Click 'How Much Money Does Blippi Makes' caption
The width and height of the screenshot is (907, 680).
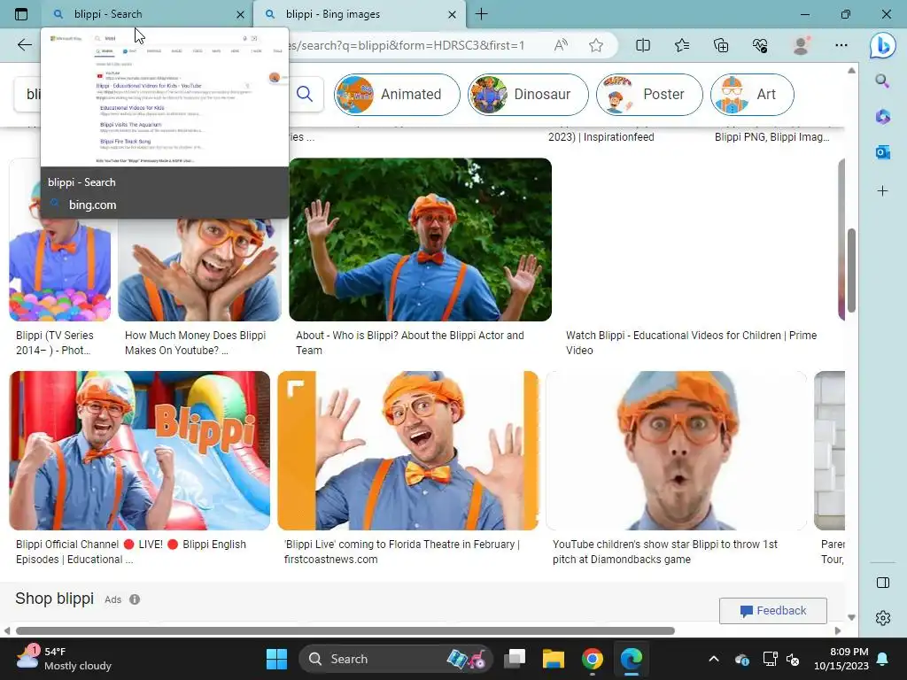coord(195,343)
